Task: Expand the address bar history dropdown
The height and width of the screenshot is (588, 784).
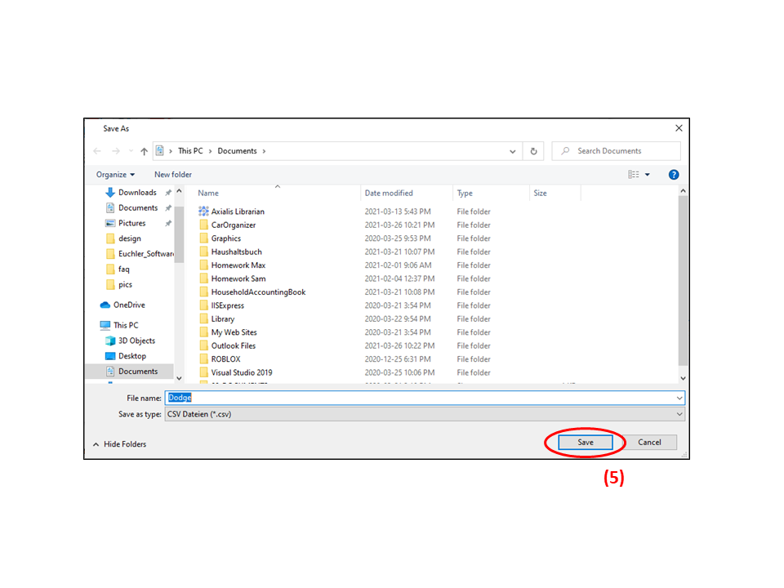Action: (513, 151)
